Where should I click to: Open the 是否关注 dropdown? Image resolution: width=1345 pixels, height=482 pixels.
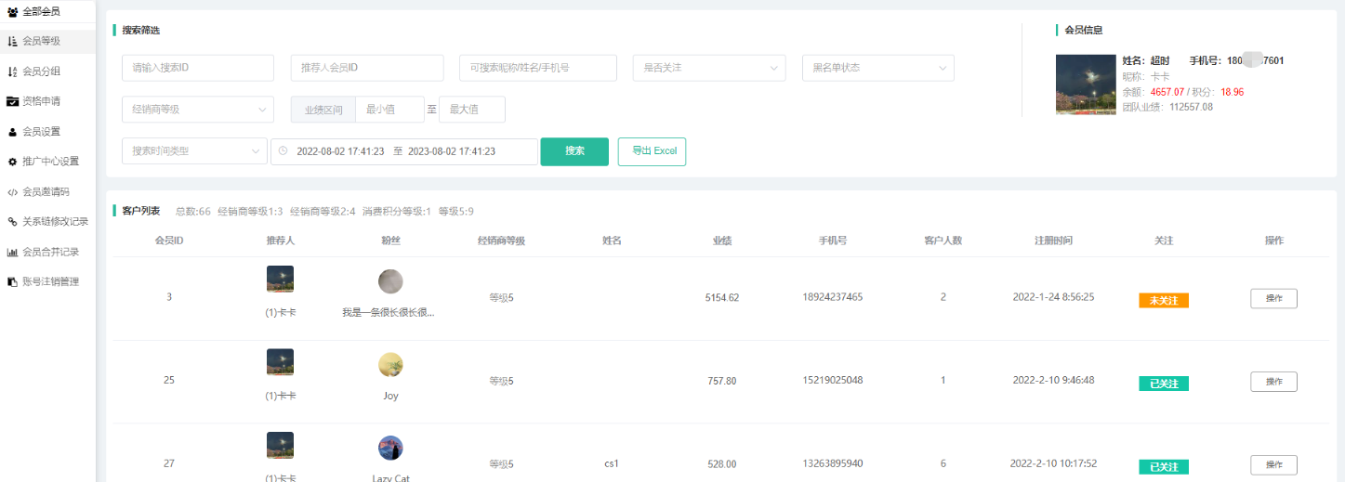pyautogui.click(x=709, y=68)
